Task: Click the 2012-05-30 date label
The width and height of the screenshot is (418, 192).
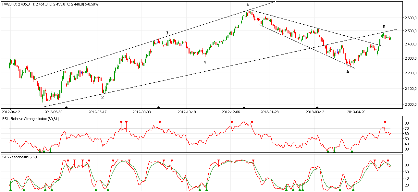Action: pyautogui.click(x=54, y=112)
